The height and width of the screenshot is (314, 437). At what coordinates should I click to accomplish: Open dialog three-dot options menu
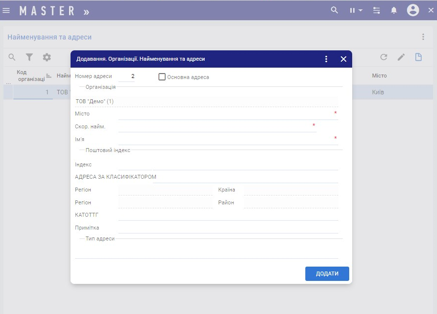point(326,59)
